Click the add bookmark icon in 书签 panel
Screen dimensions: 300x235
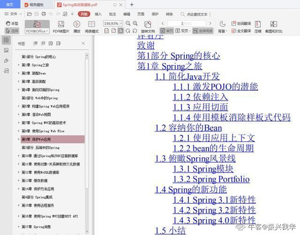coord(51,43)
